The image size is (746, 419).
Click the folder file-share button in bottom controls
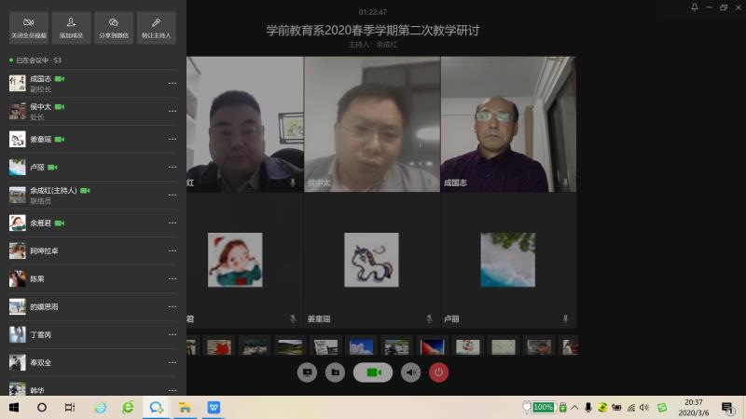336,372
